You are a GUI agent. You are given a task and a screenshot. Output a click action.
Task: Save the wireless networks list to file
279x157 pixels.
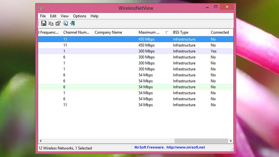coord(43,23)
